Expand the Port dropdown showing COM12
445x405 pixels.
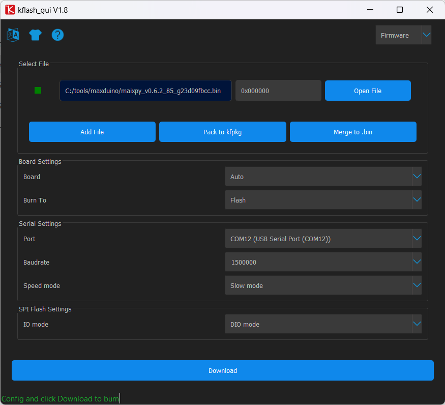click(323, 239)
